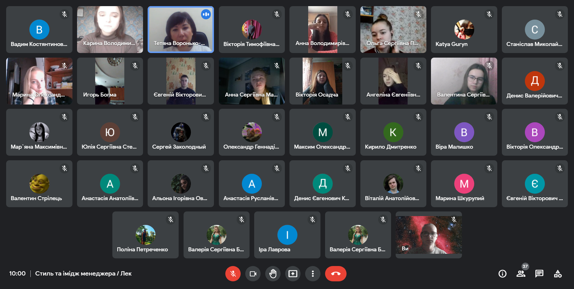Click the muted mic icon on Вадим Костянтинов tile
Screen dimensions: 574x289
tap(64, 14)
